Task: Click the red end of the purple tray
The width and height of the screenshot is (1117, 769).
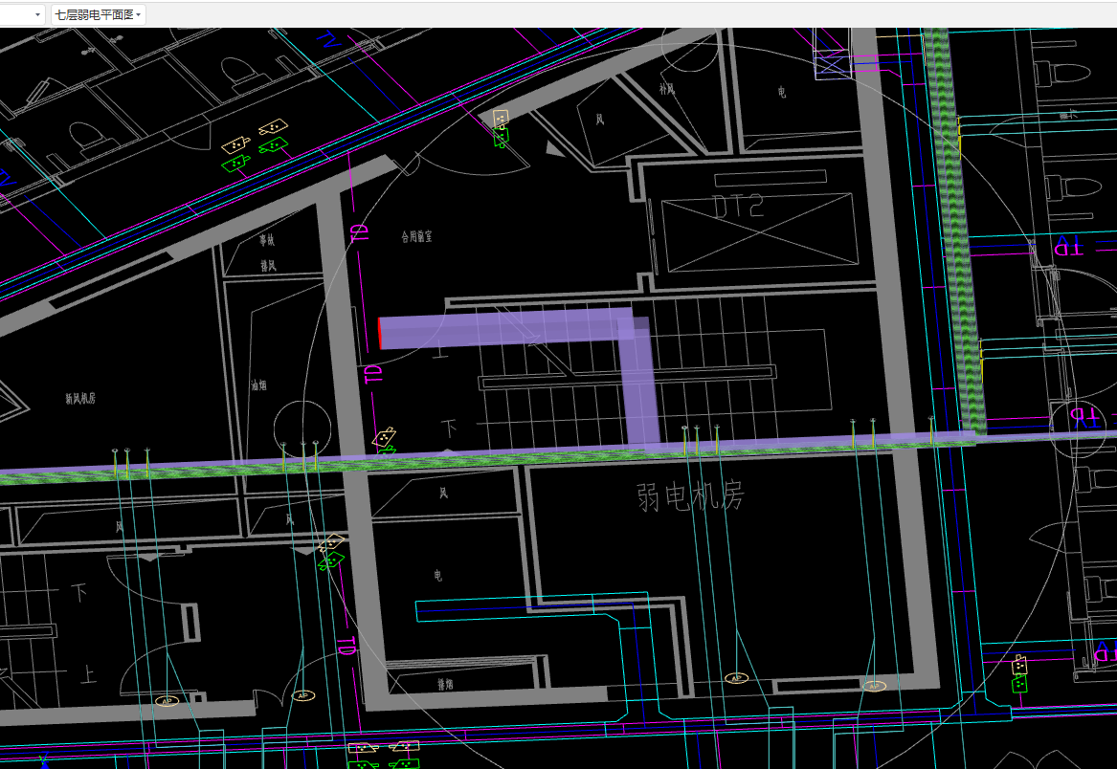Action: click(x=380, y=333)
